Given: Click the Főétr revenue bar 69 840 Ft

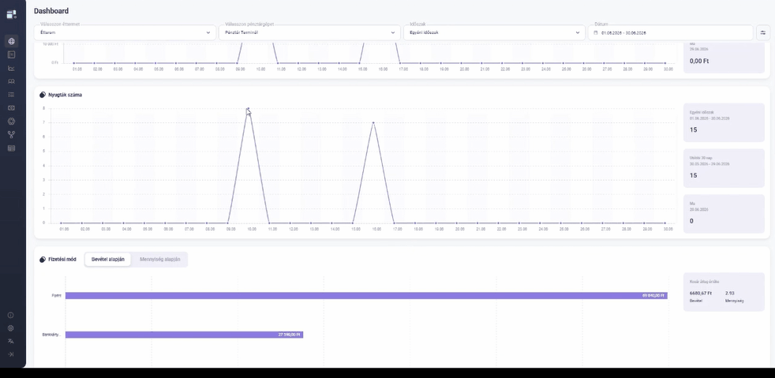Looking at the screenshot, I should pos(366,295).
